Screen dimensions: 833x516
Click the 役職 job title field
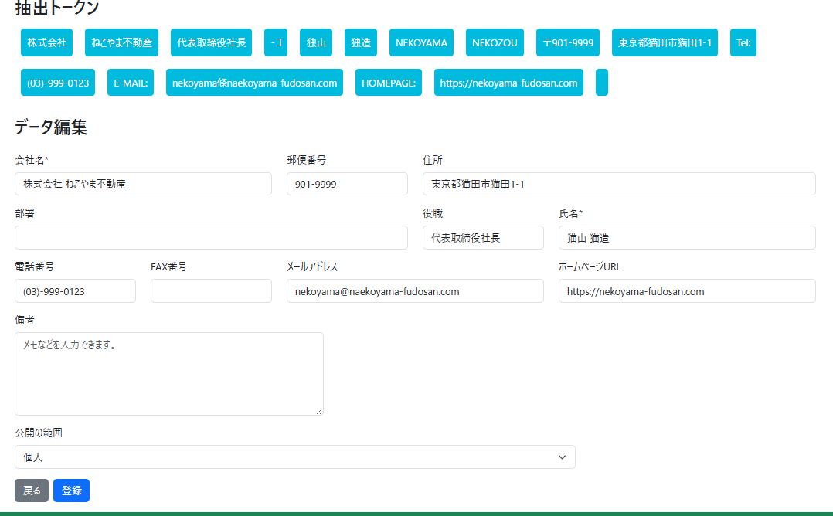click(482, 238)
